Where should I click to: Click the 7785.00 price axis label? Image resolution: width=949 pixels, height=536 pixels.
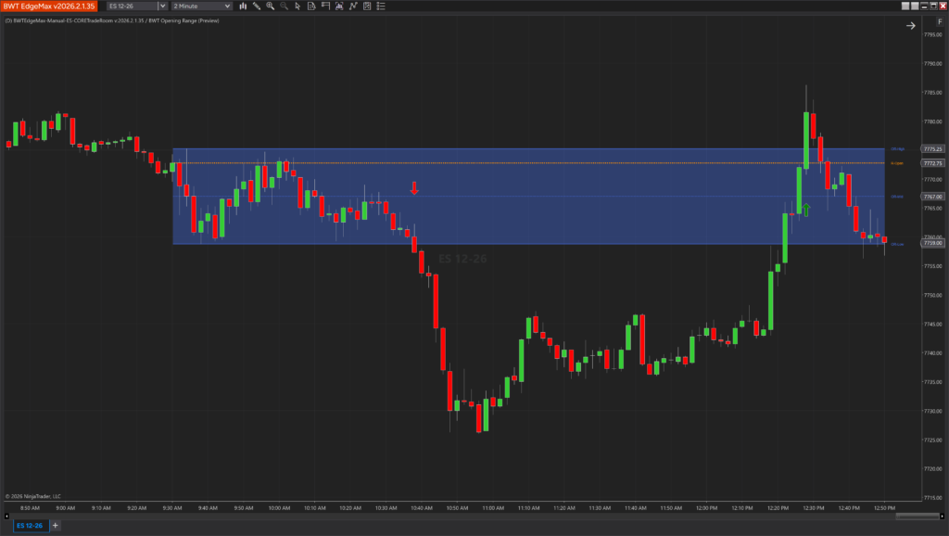coord(932,93)
